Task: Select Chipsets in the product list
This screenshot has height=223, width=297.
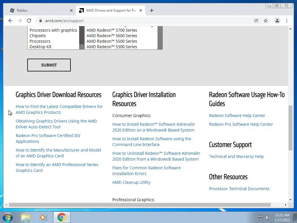Action: (53, 36)
